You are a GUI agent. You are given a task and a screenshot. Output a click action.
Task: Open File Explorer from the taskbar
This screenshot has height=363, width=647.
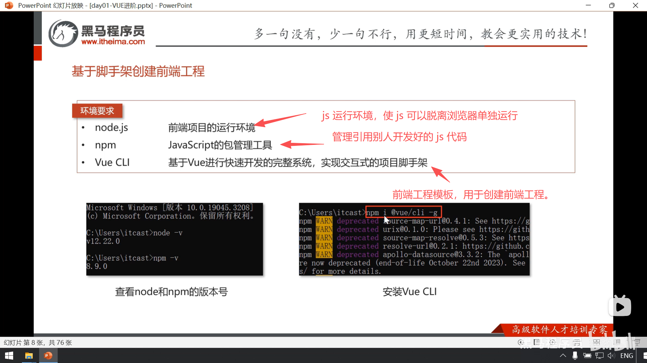29,356
